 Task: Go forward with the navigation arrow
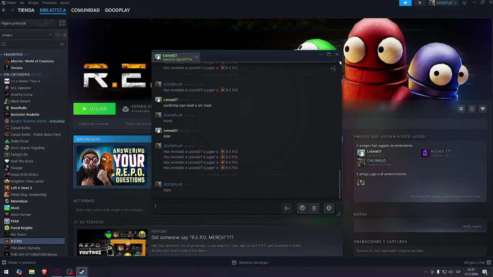pyautogui.click(x=12, y=10)
